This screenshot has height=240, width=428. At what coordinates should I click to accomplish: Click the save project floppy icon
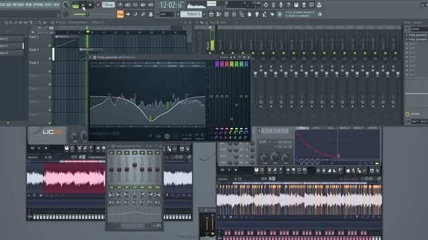tap(296, 5)
